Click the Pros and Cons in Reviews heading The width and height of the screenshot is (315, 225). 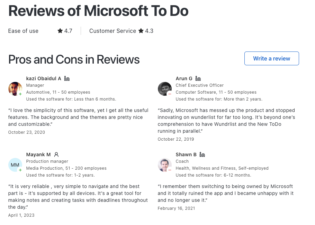[x=74, y=59]
